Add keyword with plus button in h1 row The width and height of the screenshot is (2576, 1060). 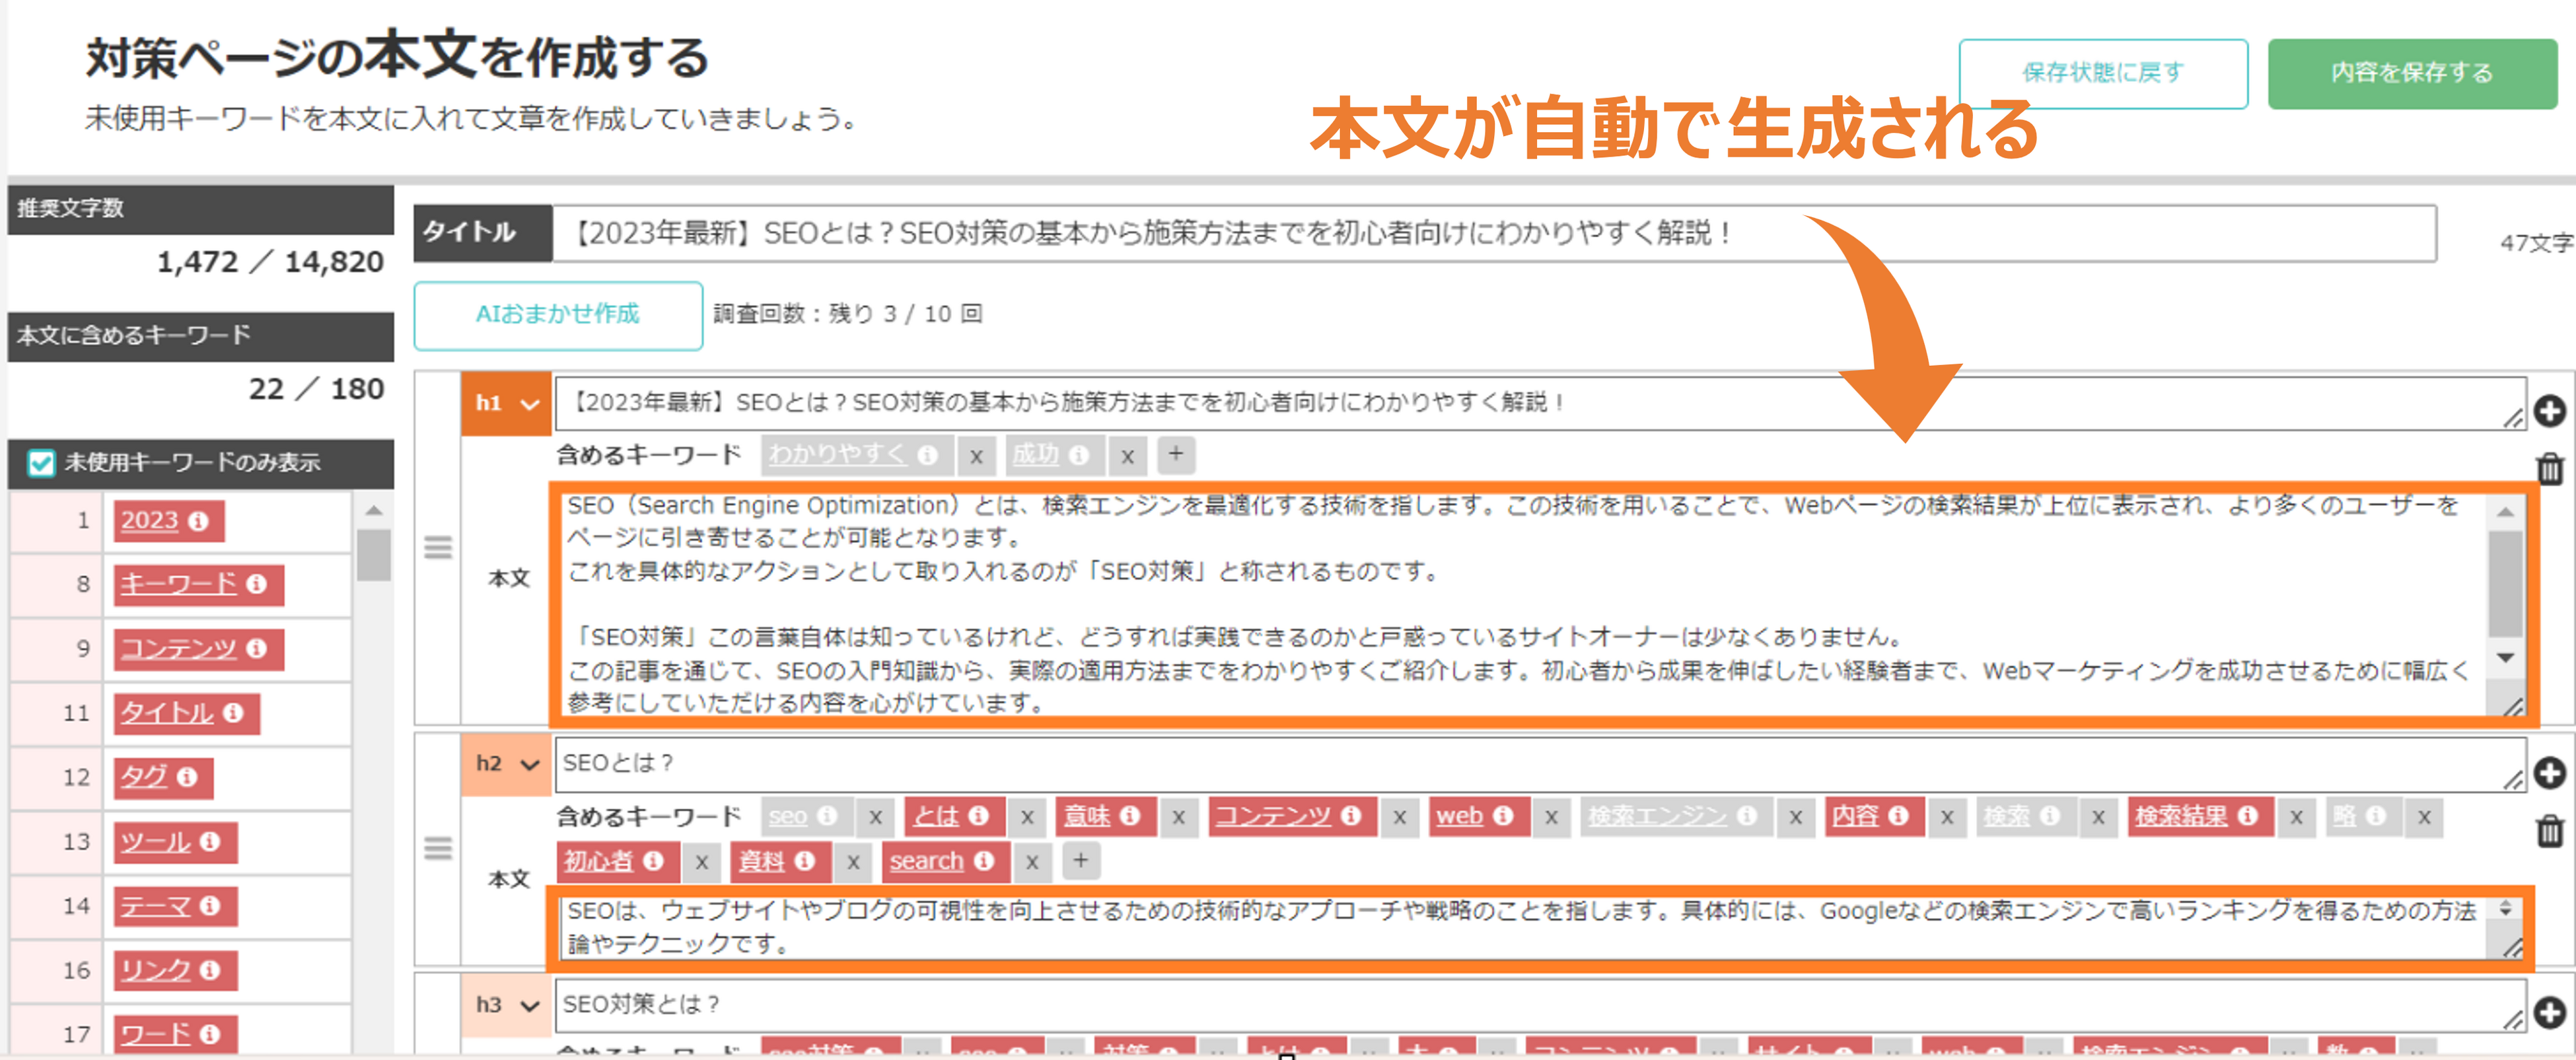click(x=1176, y=454)
